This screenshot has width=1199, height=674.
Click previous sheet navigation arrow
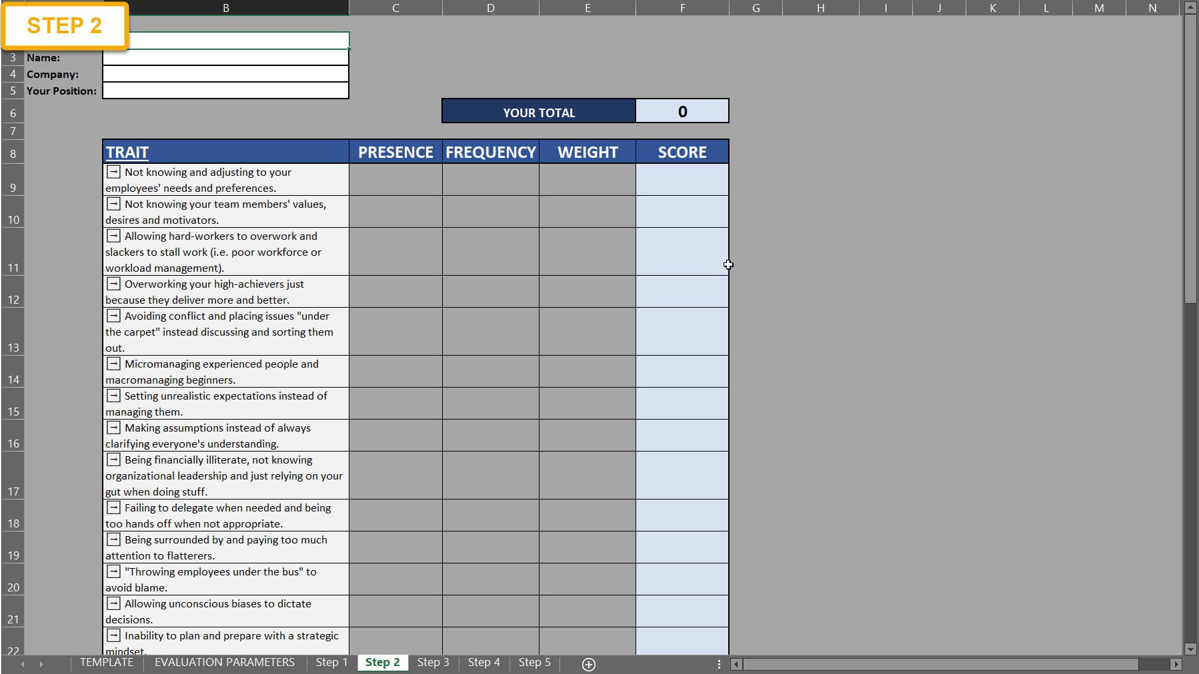23,664
